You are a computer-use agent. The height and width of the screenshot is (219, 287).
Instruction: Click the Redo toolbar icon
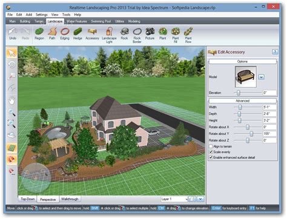pyautogui.click(x=25, y=33)
